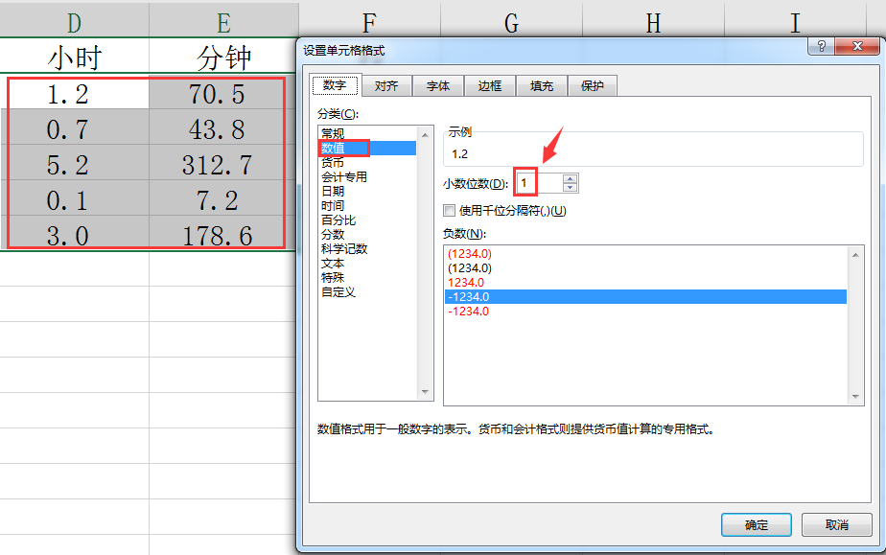Click cell with value 1.2
This screenshot has width=886, height=555.
coord(74,93)
